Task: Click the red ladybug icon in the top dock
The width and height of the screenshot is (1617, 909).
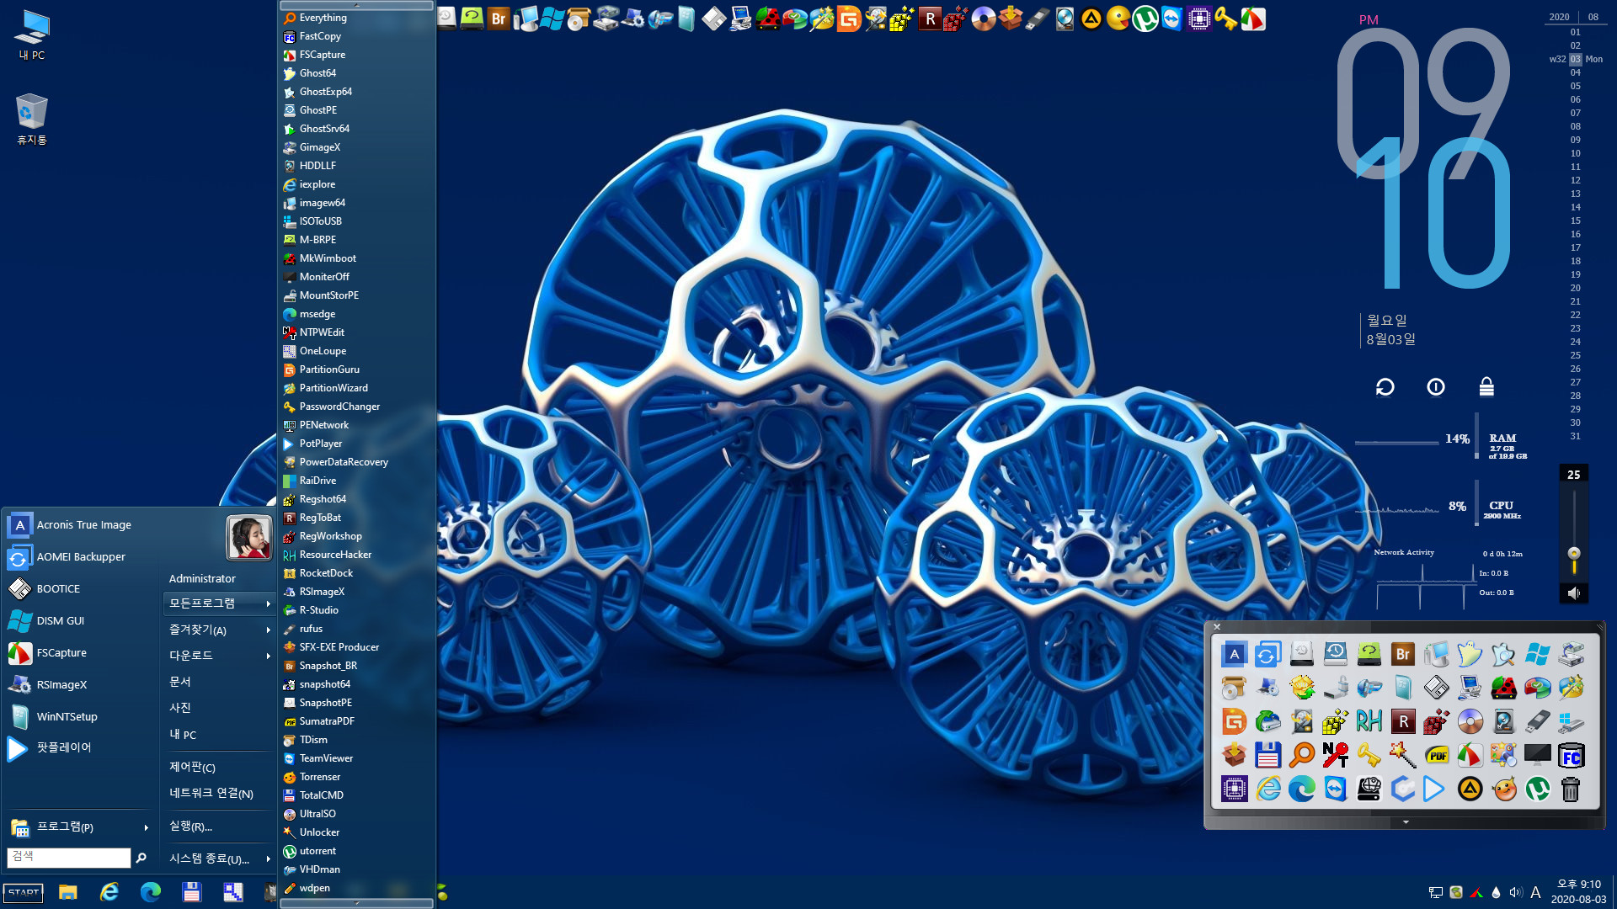Action: click(768, 19)
